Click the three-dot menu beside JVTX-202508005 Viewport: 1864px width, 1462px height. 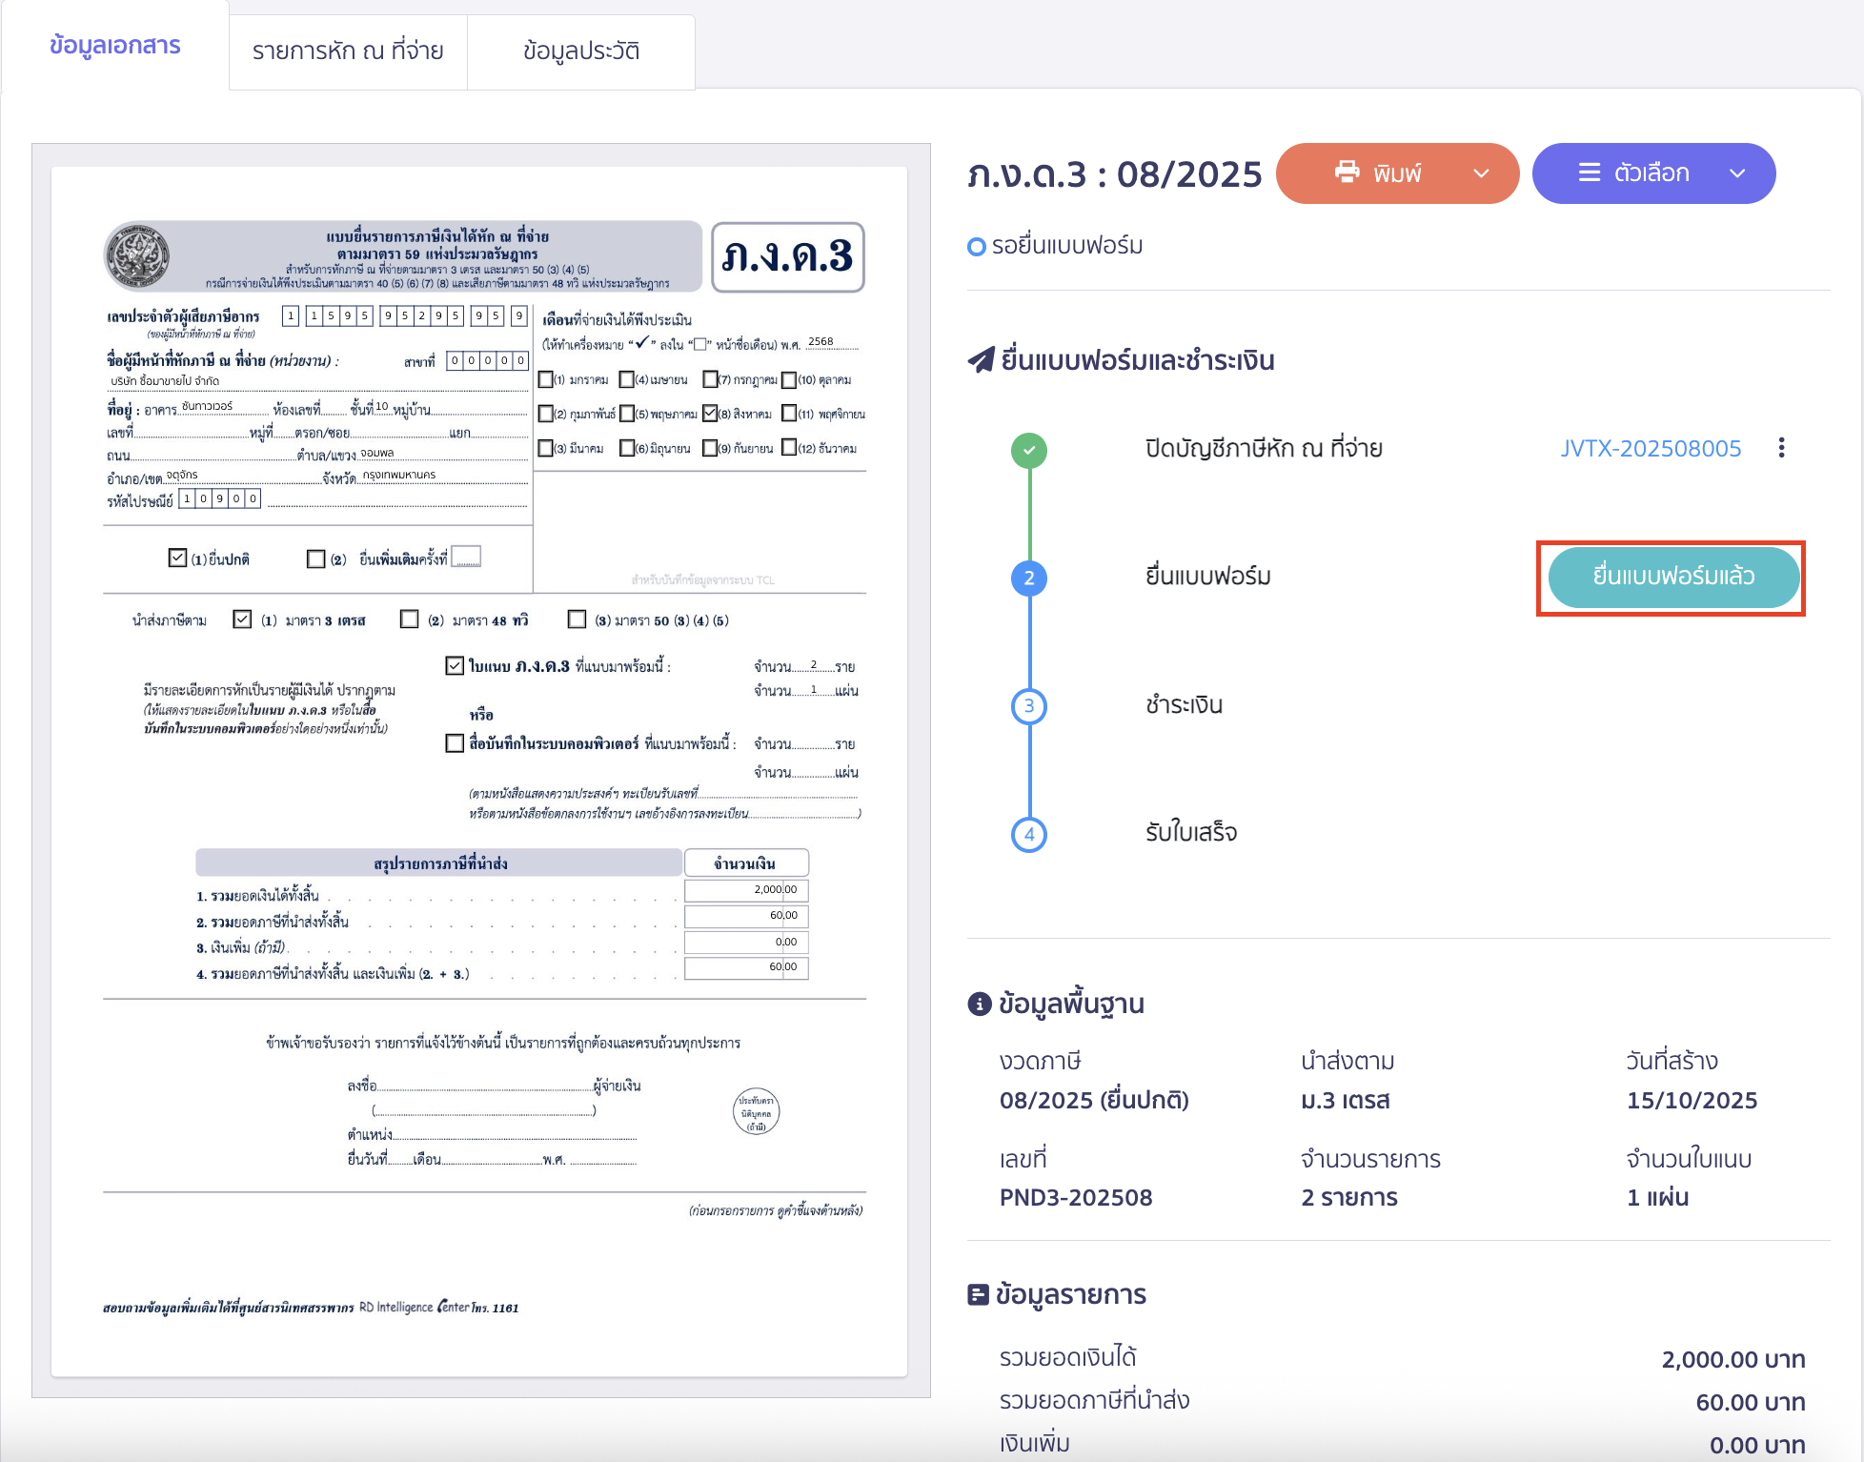(x=1781, y=448)
